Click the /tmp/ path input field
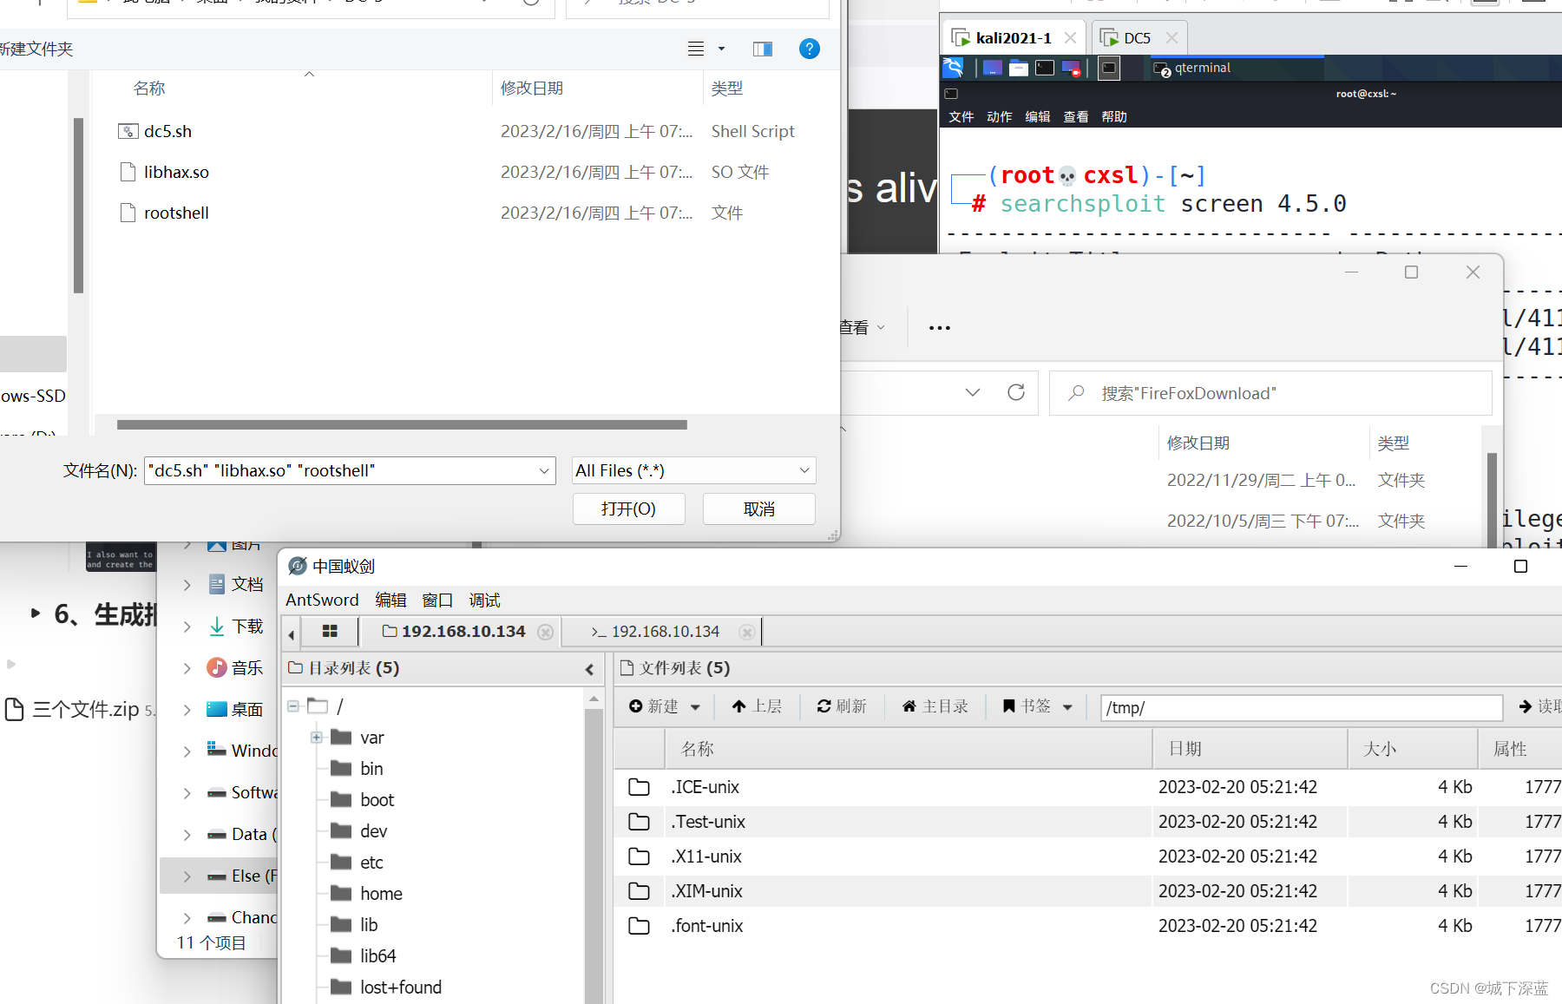Image resolution: width=1562 pixels, height=1004 pixels. [1302, 707]
